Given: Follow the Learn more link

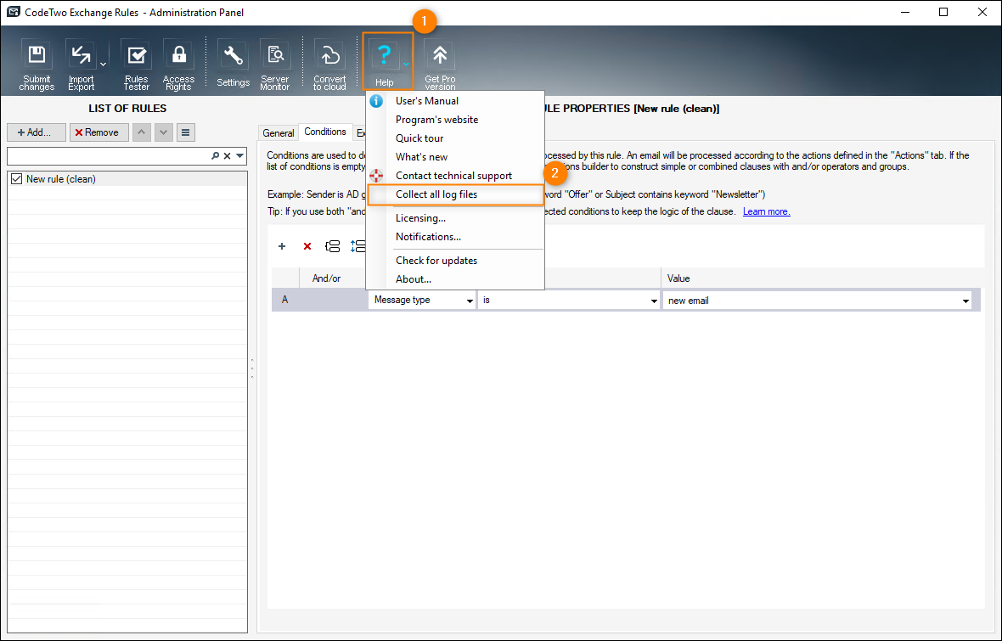Looking at the screenshot, I should tap(766, 211).
